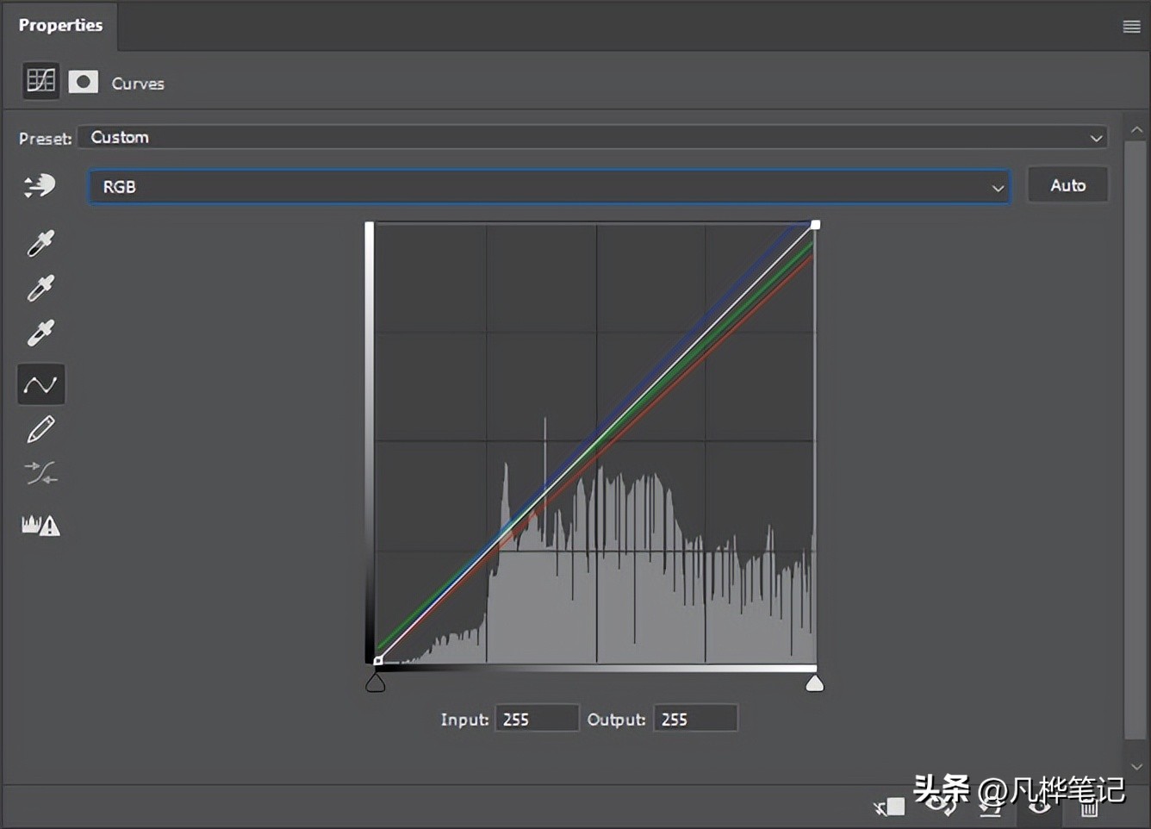Click the white point slider triangle
Screen dimensions: 1151x829
[814, 684]
